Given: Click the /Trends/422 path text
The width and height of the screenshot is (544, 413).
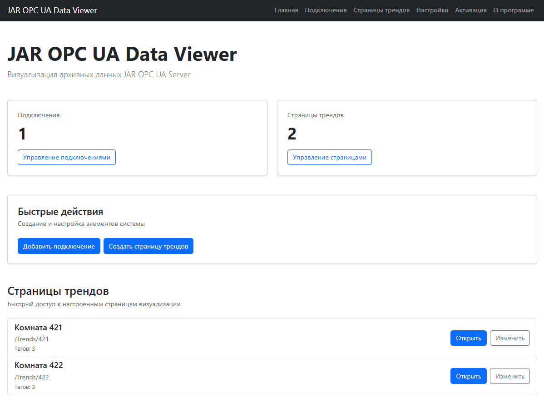Looking at the screenshot, I should pyautogui.click(x=32, y=377).
